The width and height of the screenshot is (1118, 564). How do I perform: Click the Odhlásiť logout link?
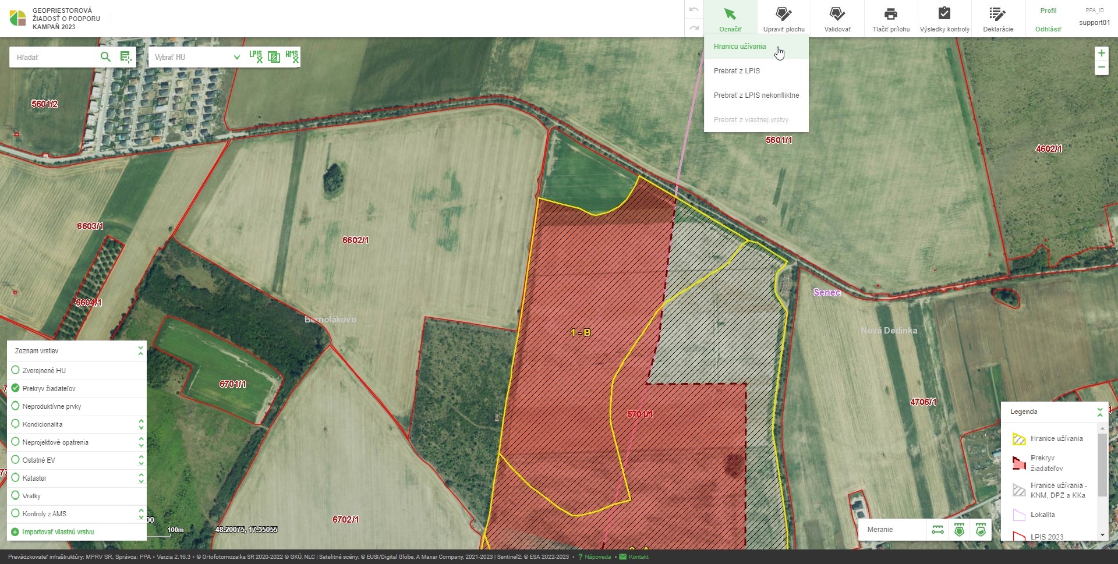[x=1048, y=29]
